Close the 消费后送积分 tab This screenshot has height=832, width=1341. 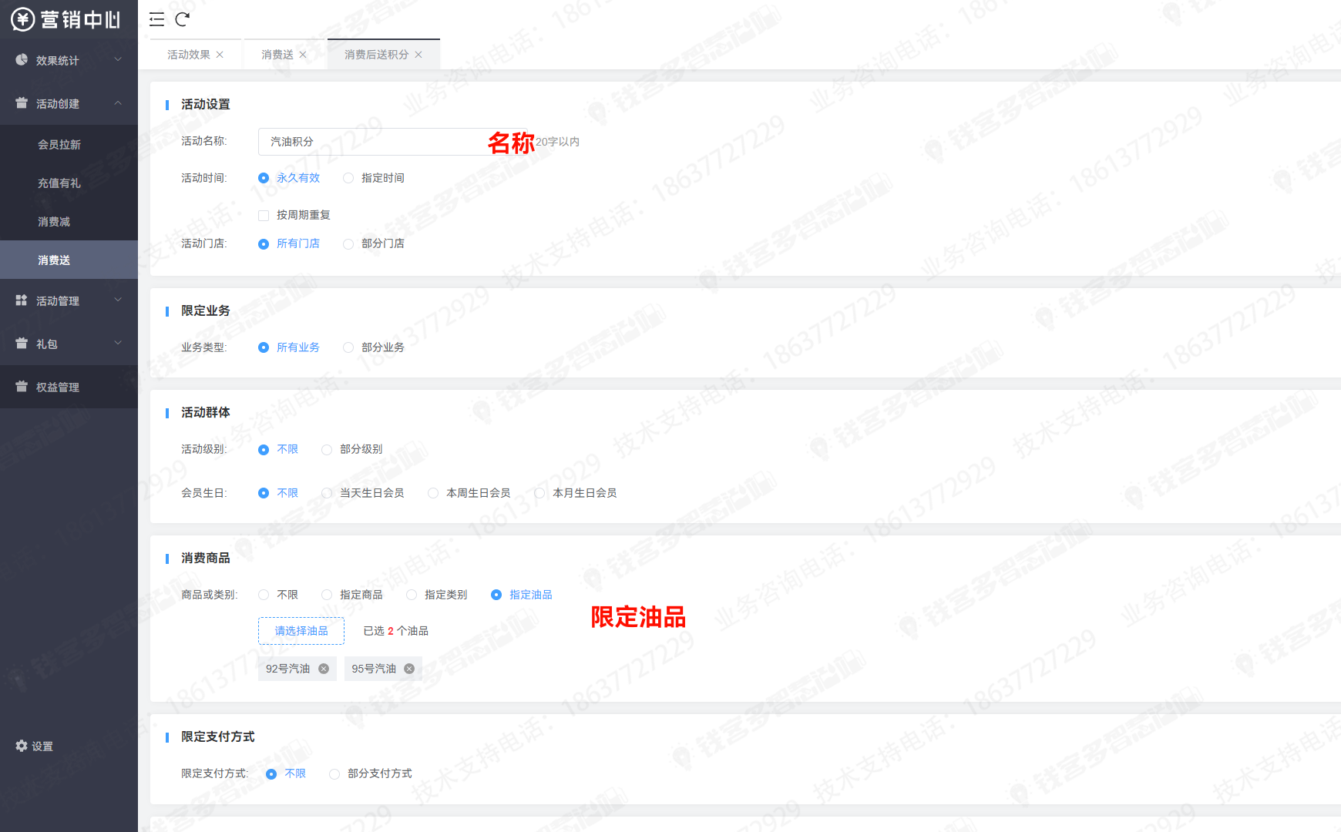pos(418,55)
